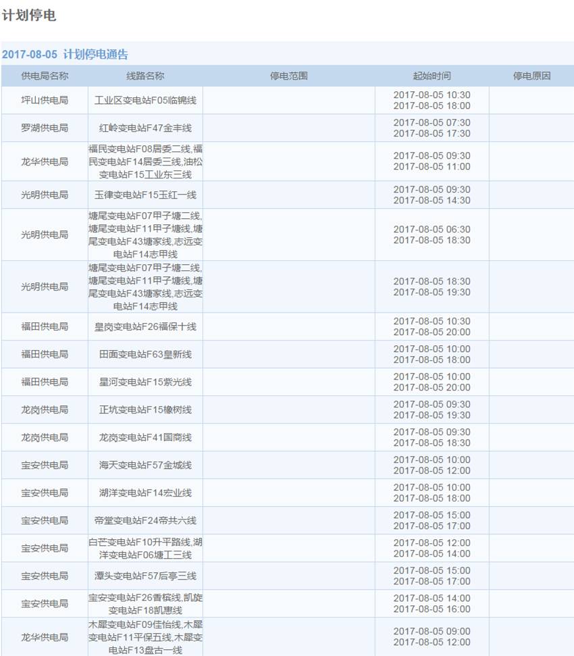Click the 09:00 to 12:00 time cell
574x656 pixels.
[432, 637]
